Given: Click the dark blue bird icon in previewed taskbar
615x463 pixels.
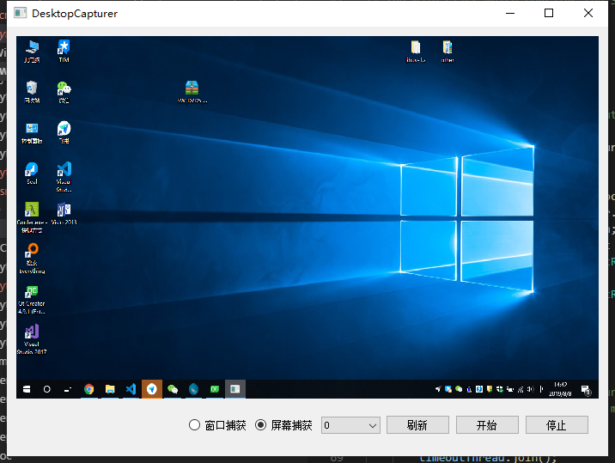Looking at the screenshot, I should (x=193, y=389).
